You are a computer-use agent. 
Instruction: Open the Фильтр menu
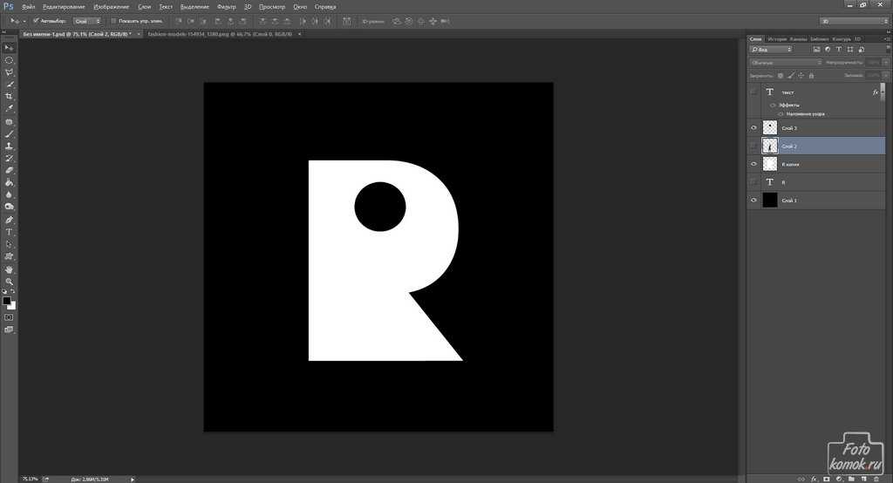[x=226, y=7]
